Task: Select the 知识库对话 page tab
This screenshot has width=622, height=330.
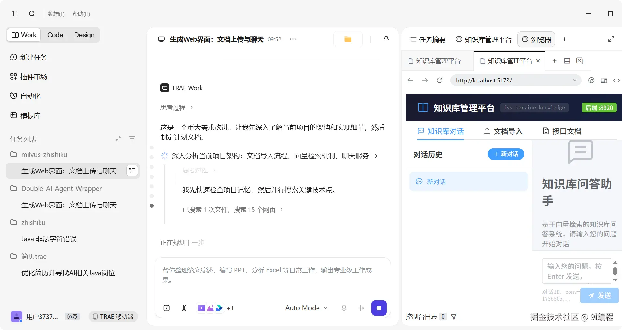Action: [x=441, y=131]
